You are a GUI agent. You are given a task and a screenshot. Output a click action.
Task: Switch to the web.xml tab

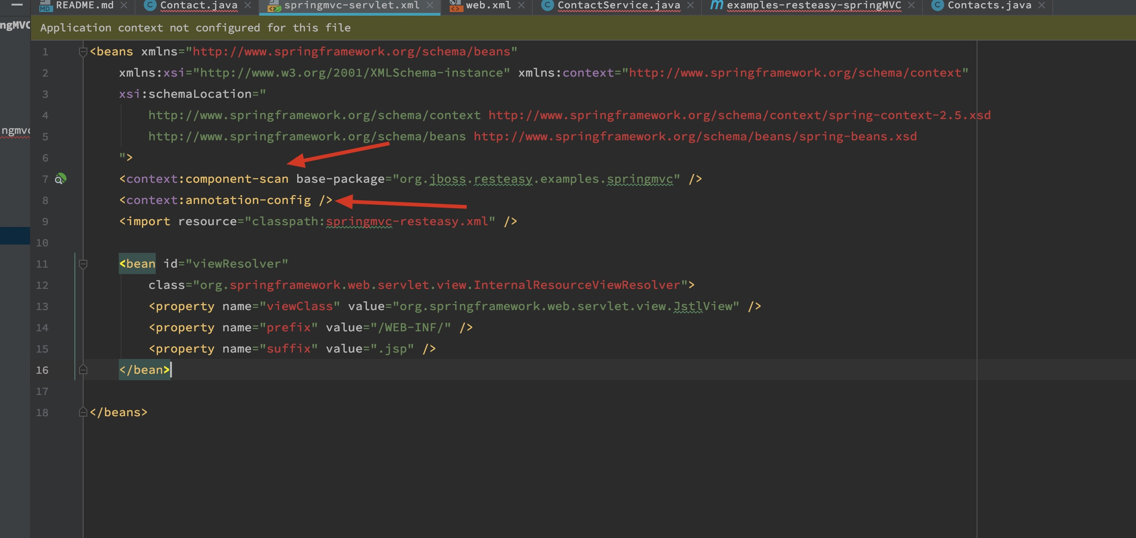pyautogui.click(x=488, y=5)
